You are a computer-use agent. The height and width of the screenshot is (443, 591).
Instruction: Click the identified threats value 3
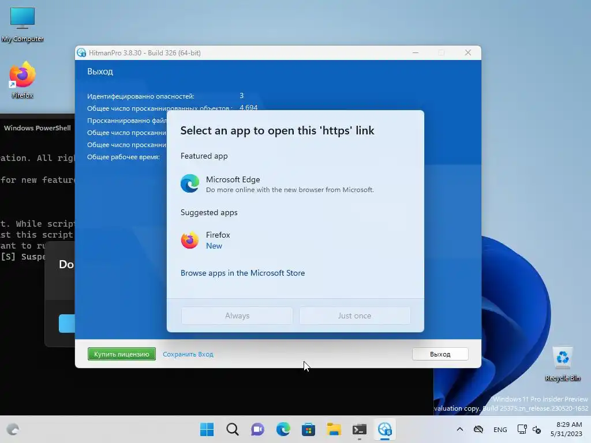coord(242,96)
